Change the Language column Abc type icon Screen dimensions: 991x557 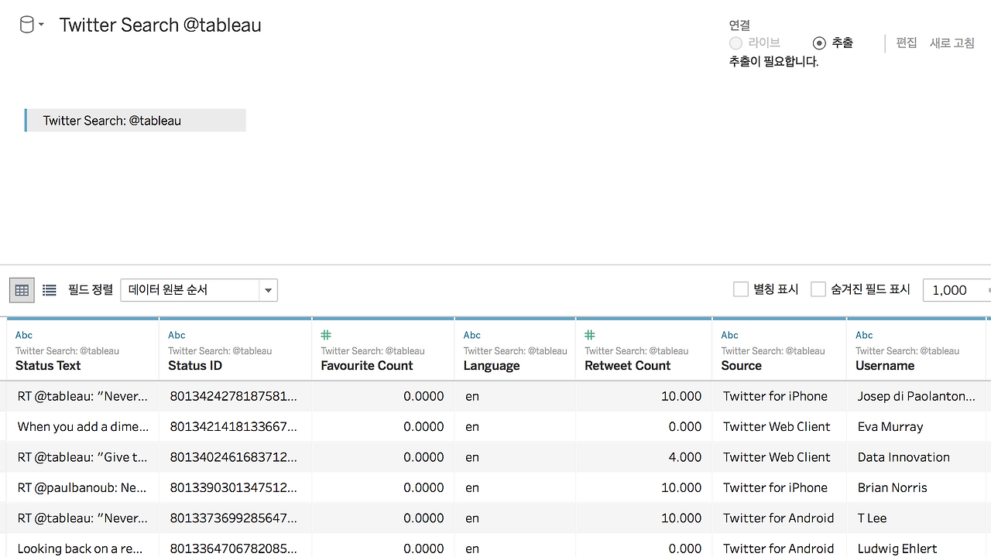click(x=472, y=335)
